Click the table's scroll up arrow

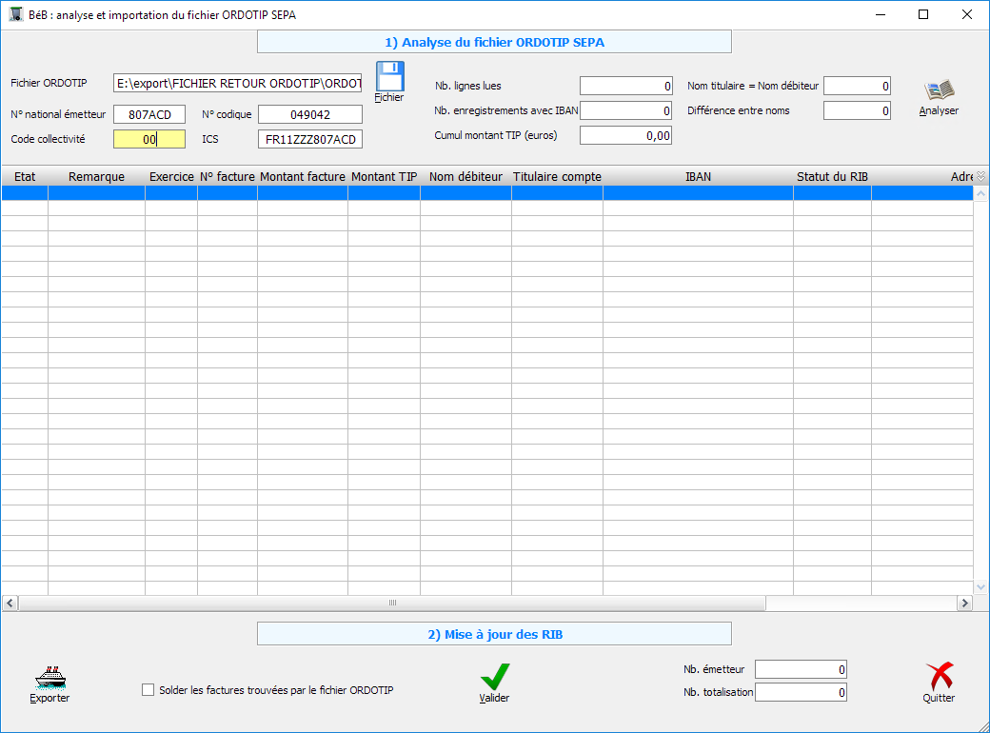[980, 193]
